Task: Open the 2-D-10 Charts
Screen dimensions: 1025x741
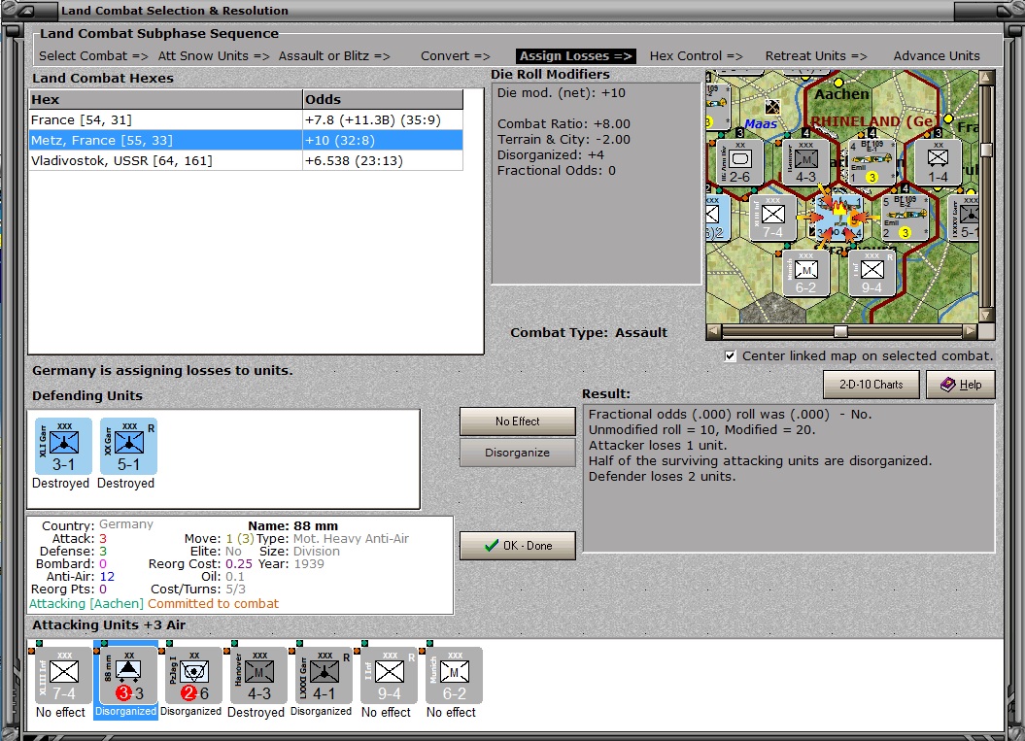Action: pos(871,385)
